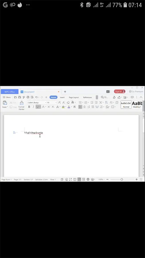Viewport: 145px width, 258px height.
Task: Open the Page Layout tab
Action: (74, 97)
